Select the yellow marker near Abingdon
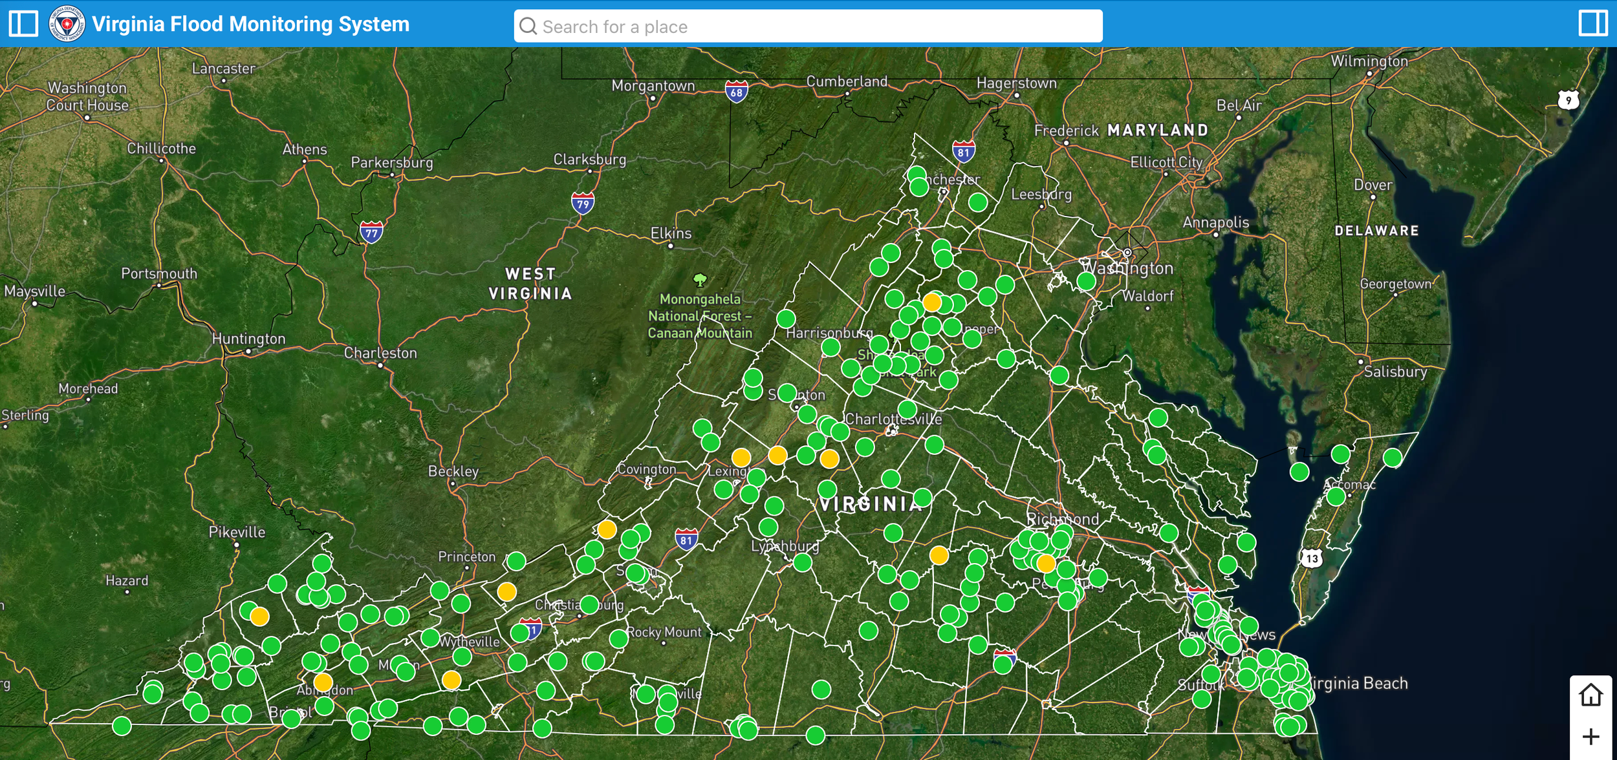The image size is (1617, 760). 323,682
